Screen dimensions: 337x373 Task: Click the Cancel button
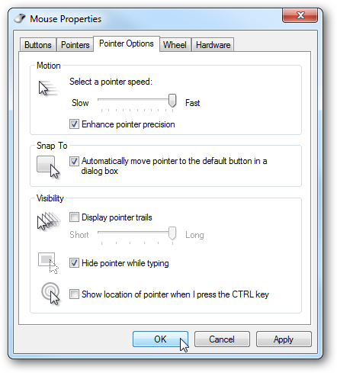pyautogui.click(x=222, y=339)
